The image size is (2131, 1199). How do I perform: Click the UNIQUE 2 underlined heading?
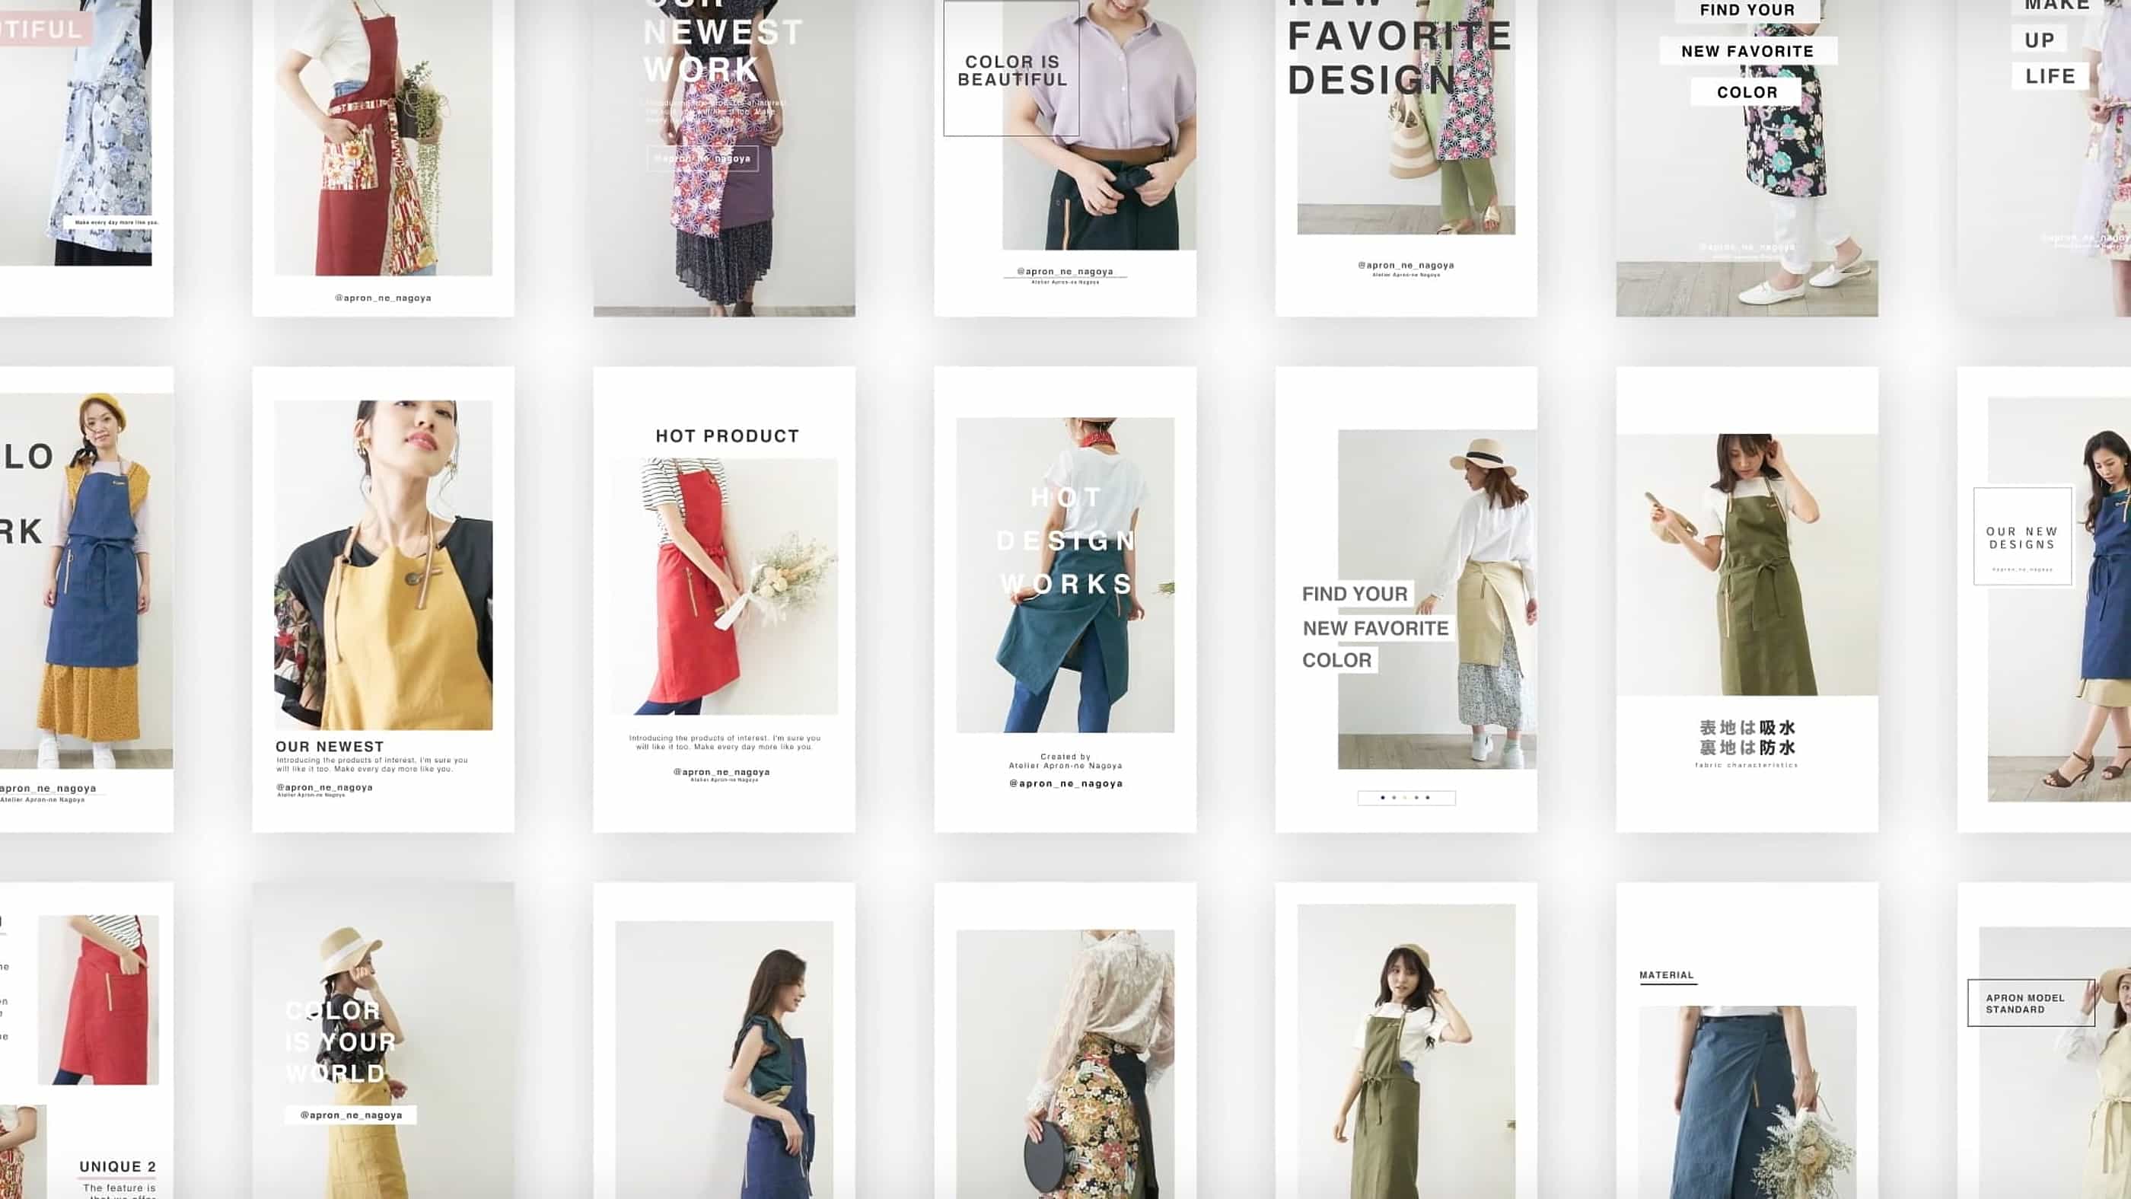click(117, 1167)
